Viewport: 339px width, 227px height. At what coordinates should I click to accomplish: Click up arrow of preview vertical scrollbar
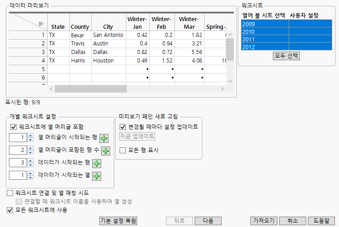230,35
